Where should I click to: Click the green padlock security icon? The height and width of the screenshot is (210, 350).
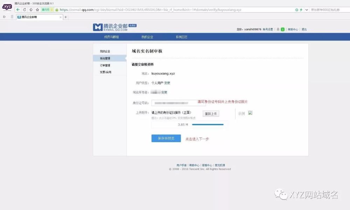57,10
